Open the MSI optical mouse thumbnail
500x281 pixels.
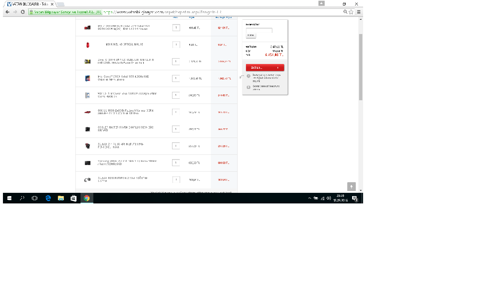coord(87,45)
